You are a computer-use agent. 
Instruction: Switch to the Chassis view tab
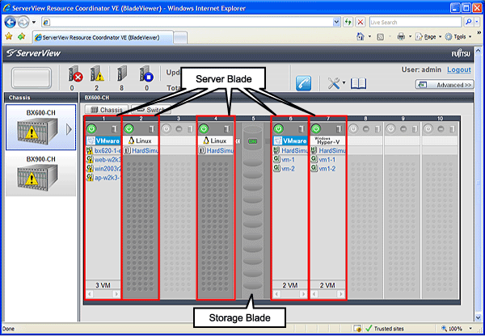tap(107, 110)
